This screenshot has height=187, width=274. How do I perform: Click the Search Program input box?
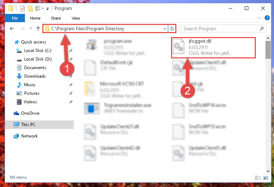(x=220, y=28)
